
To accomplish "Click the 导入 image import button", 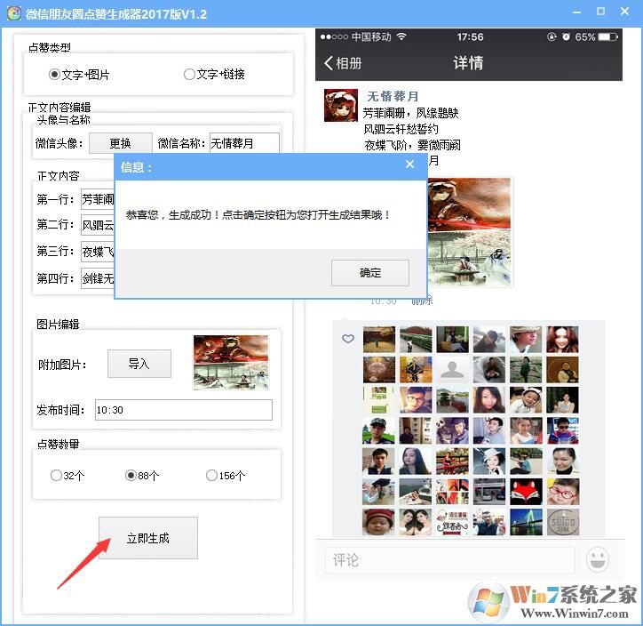I will click(x=139, y=364).
